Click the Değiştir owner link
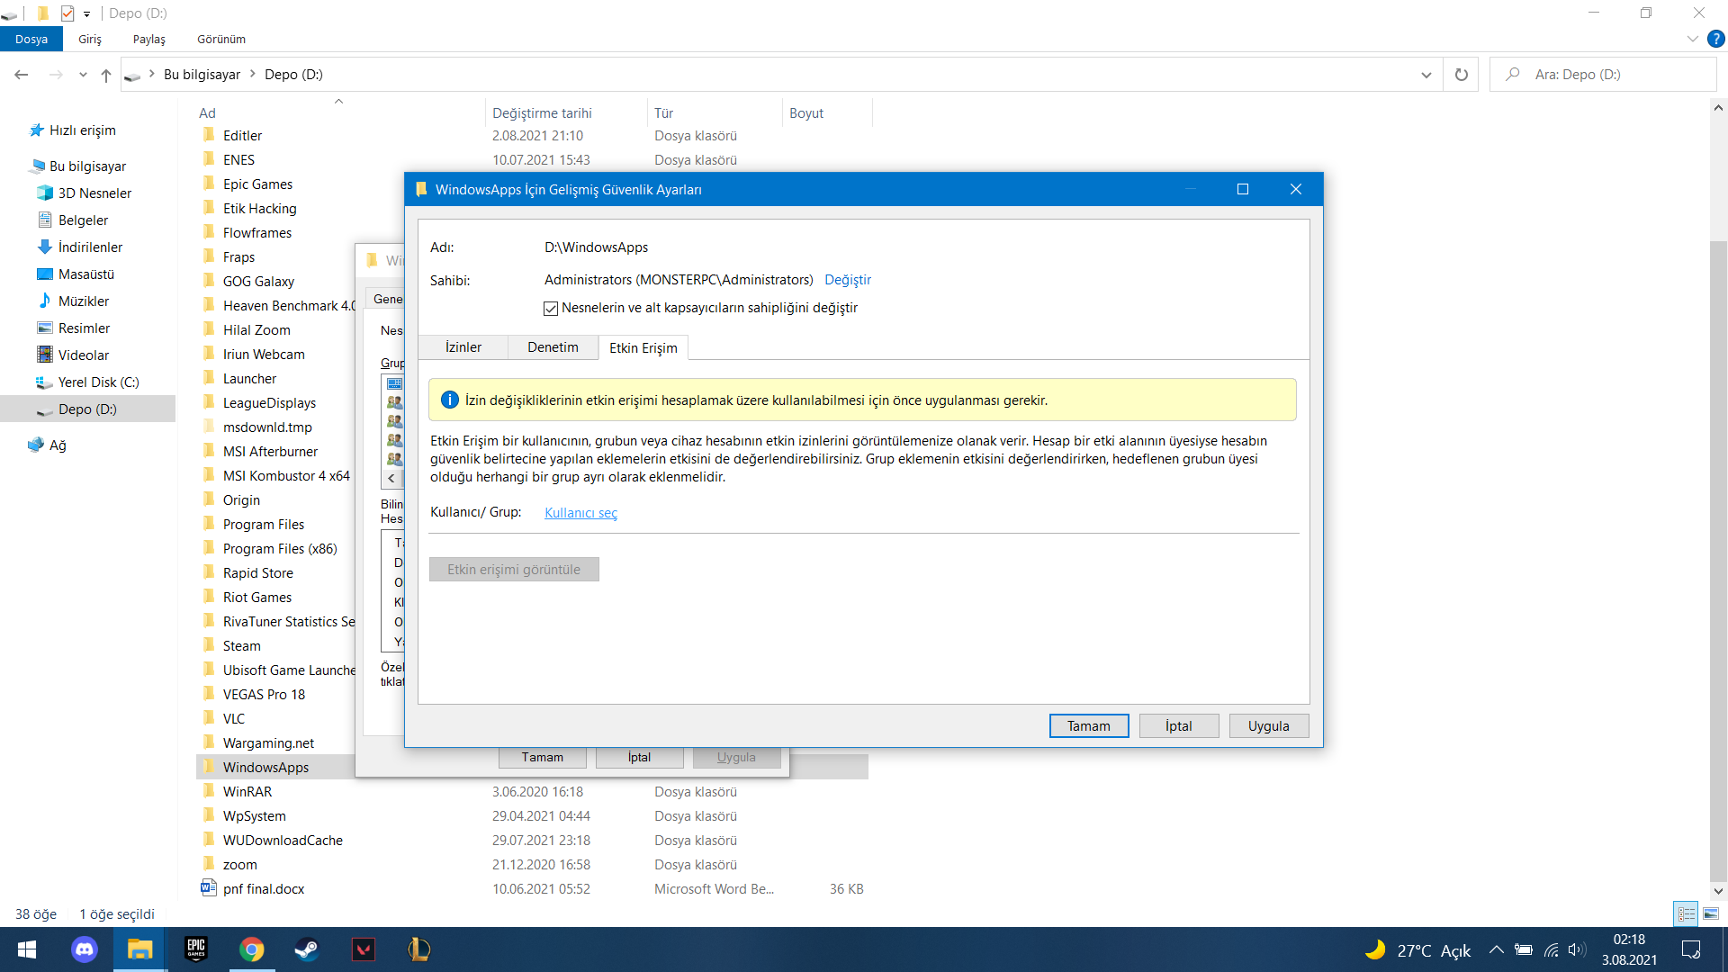Screen dimensions: 1728x972 pos(848,280)
